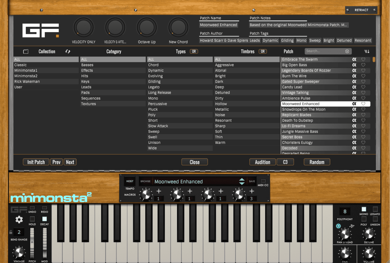The width and height of the screenshot is (390, 263).
Task: Open the BROWSE patch browser
Action: (x=145, y=181)
